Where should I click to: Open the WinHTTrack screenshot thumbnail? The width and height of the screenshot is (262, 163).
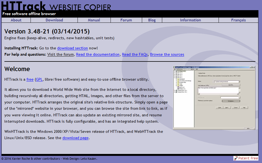click(214, 98)
